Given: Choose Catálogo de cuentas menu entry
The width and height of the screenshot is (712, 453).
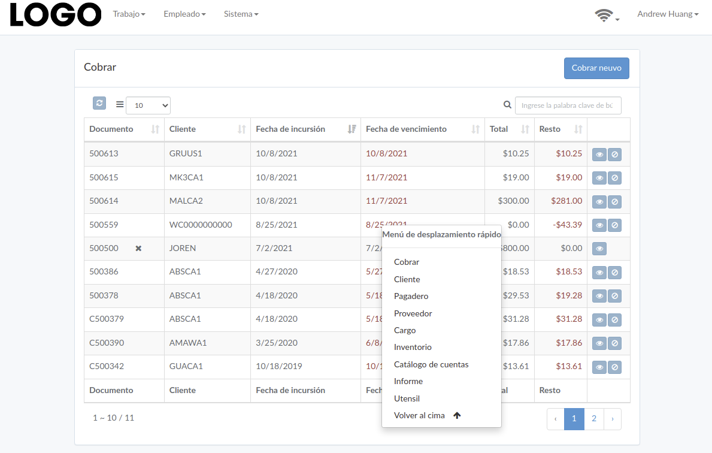Looking at the screenshot, I should [431, 364].
